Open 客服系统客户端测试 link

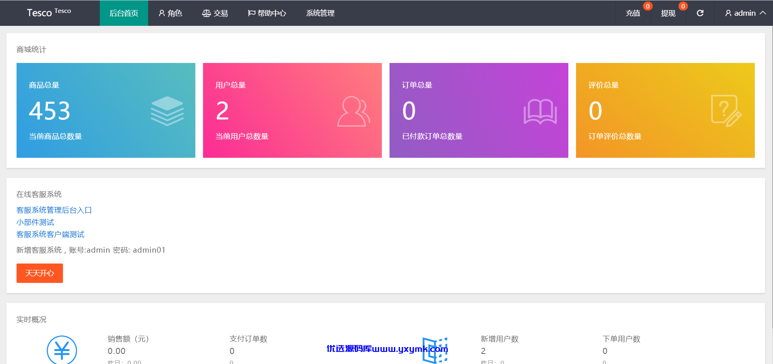(x=50, y=234)
